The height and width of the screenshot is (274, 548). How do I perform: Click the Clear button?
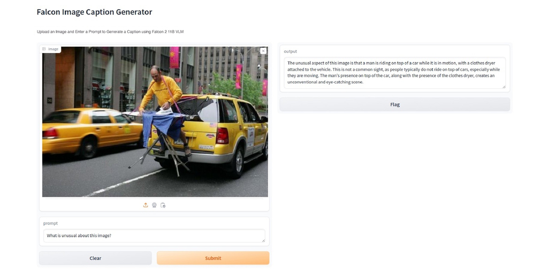tap(95, 258)
